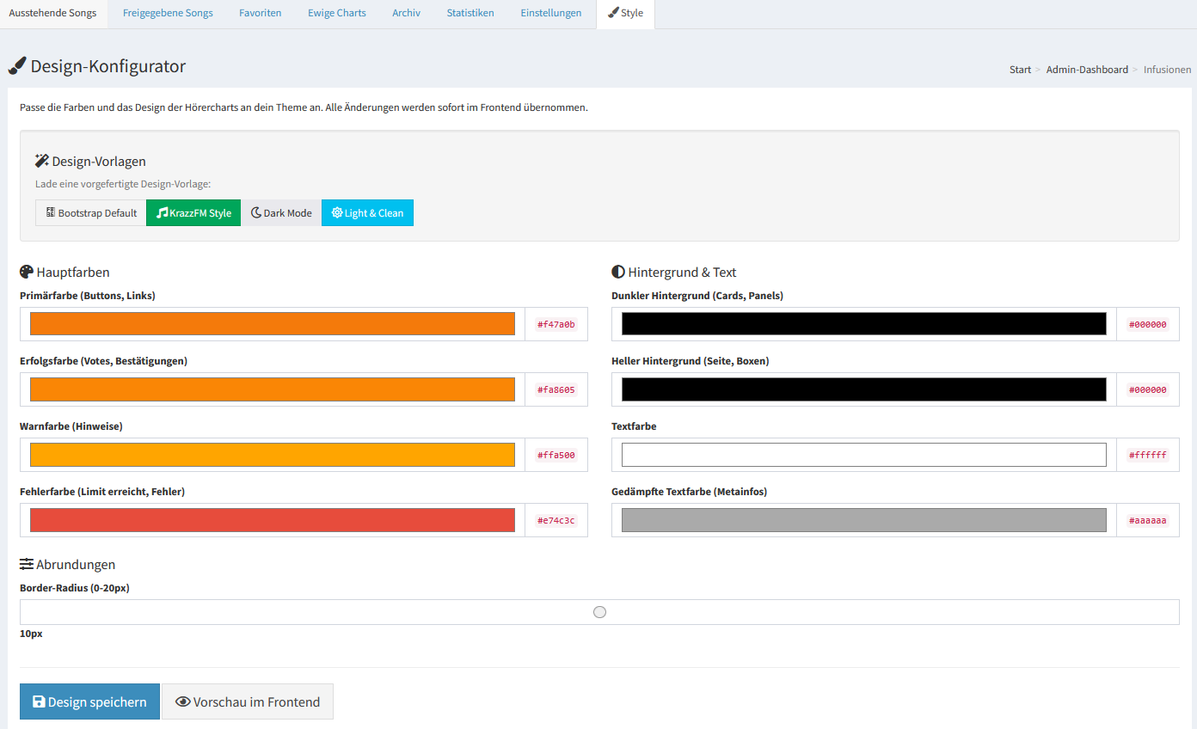Open the Einstellungen tab
The width and height of the screenshot is (1197, 729).
tap(550, 13)
